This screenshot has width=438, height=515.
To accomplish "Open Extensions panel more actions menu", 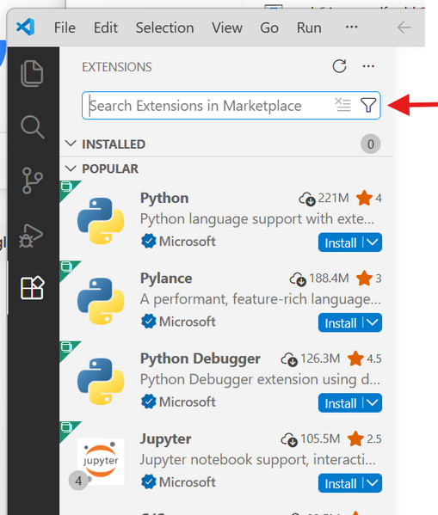I will point(368,66).
